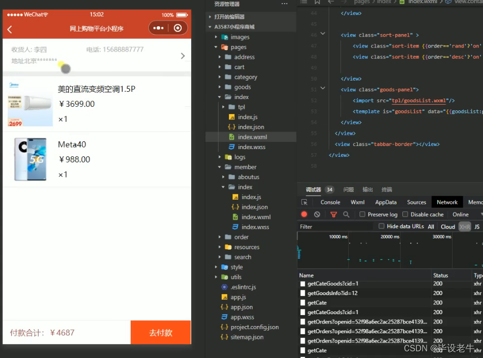Select the element inspector cursor icon
Viewport: 483px width, 358px height.
(304, 202)
